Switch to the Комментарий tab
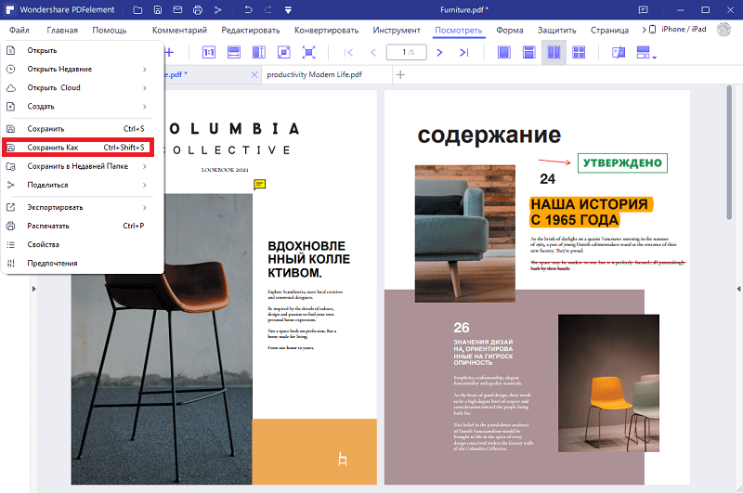743x493 pixels. [179, 30]
